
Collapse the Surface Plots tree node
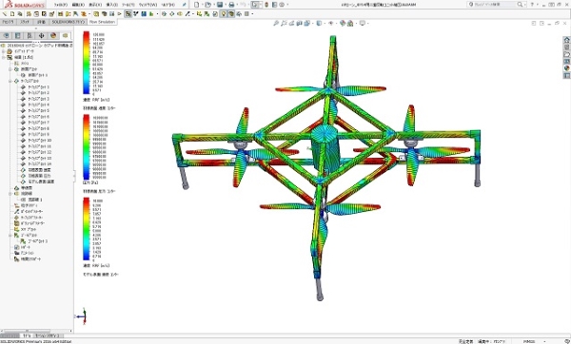[x=10, y=81]
